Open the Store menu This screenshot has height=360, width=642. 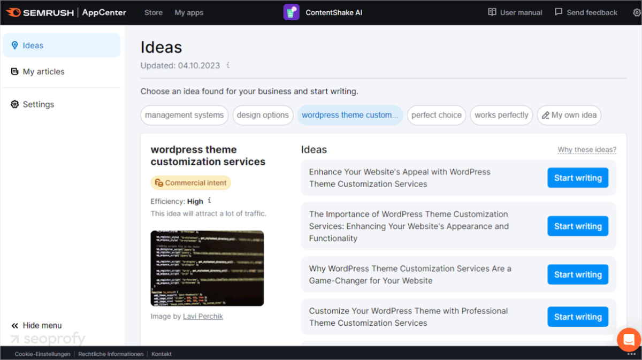pyautogui.click(x=154, y=12)
